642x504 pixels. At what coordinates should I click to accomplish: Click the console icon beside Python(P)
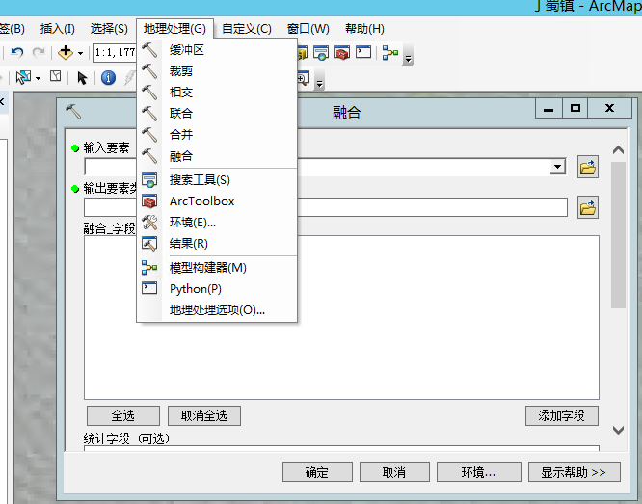tap(149, 288)
